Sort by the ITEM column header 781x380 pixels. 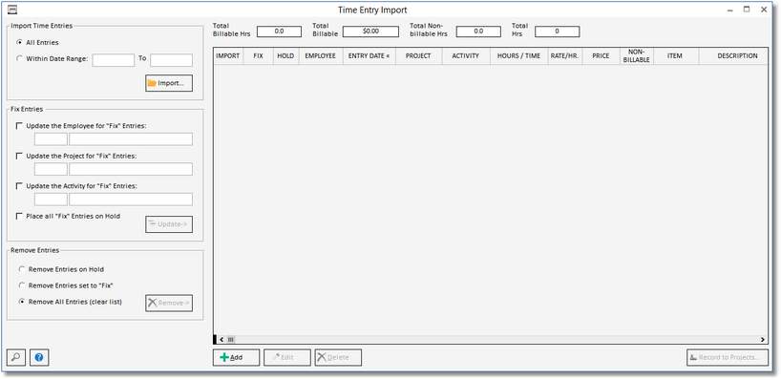point(675,55)
